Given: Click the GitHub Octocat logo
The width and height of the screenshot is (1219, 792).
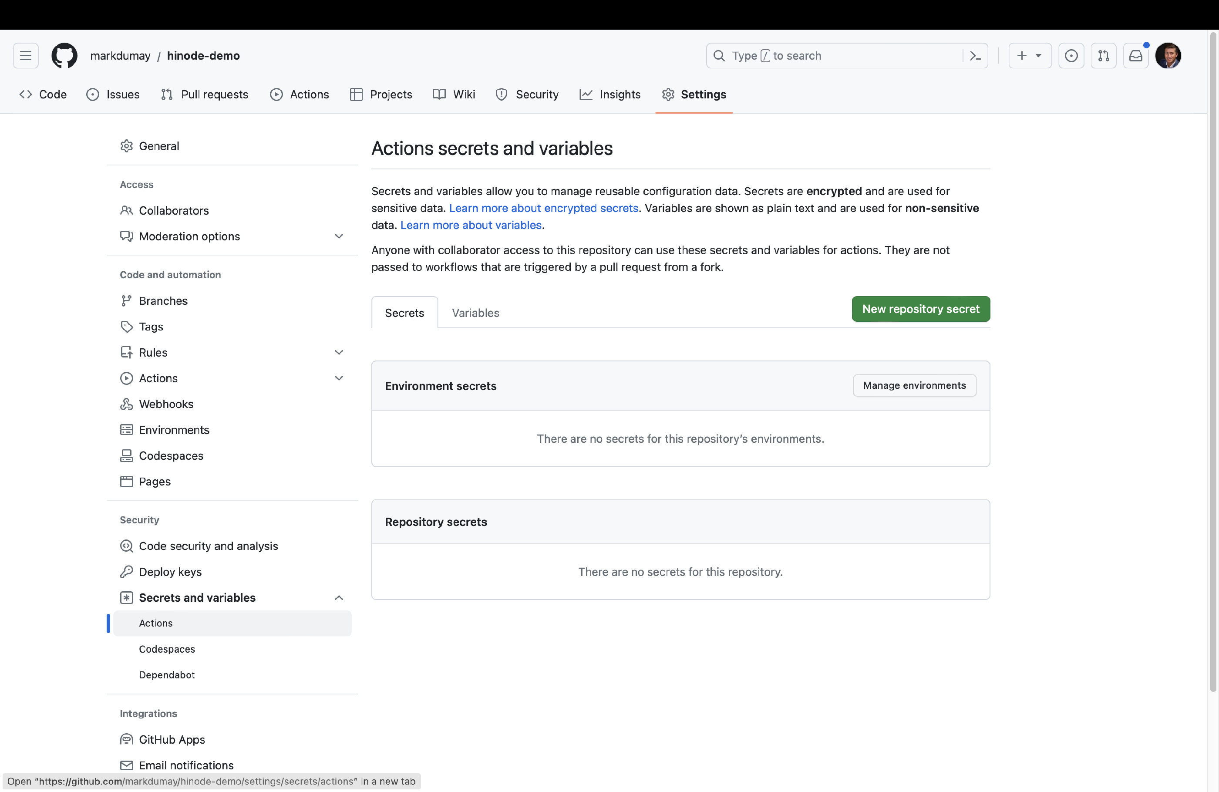Looking at the screenshot, I should click(x=64, y=56).
